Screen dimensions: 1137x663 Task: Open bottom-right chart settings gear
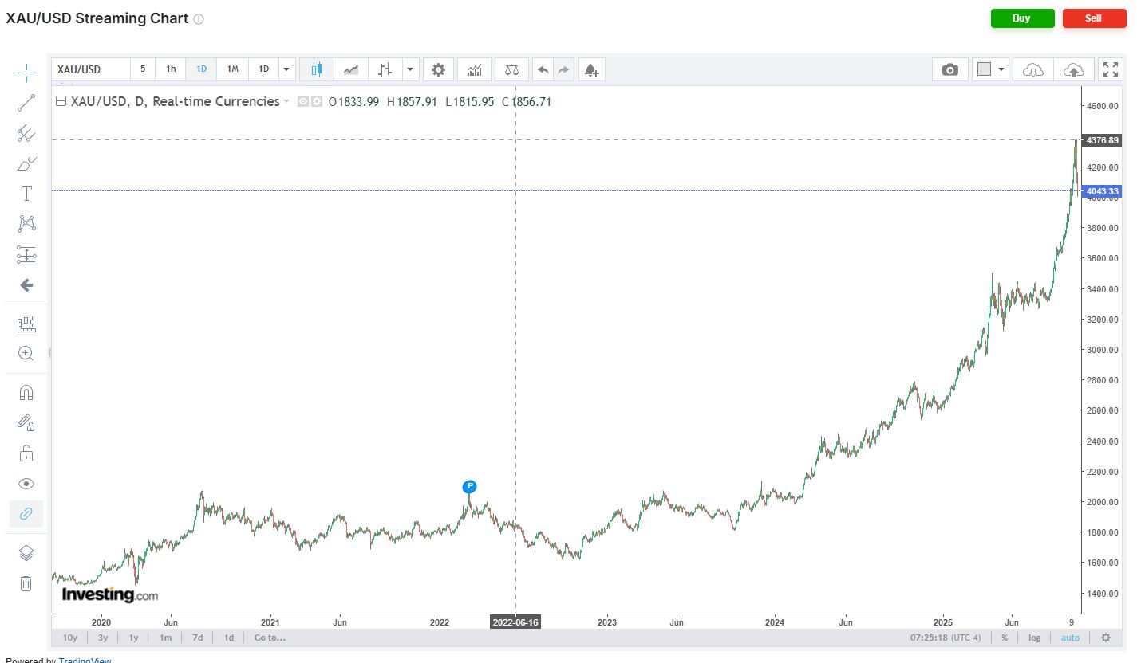[1106, 637]
